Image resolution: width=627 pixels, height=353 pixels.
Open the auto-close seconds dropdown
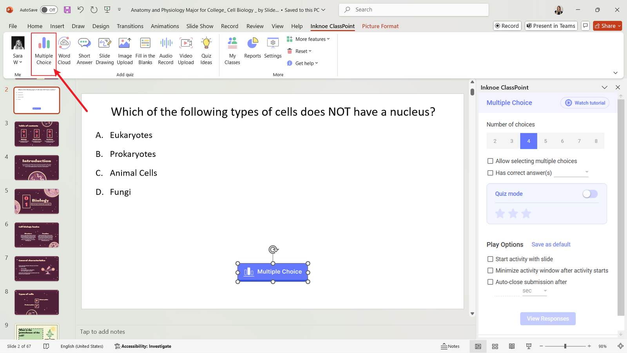pos(535,291)
